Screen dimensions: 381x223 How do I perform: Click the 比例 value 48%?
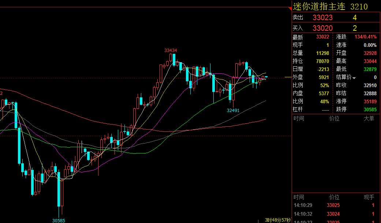[325, 101]
